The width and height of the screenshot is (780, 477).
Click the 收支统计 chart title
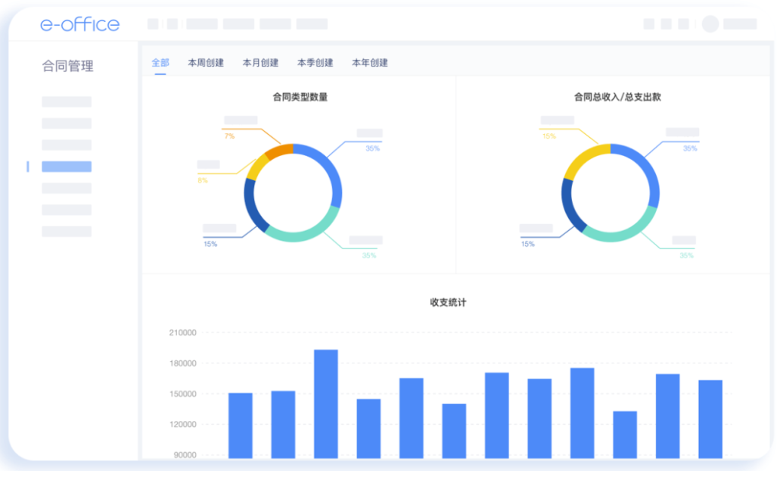pos(448,302)
